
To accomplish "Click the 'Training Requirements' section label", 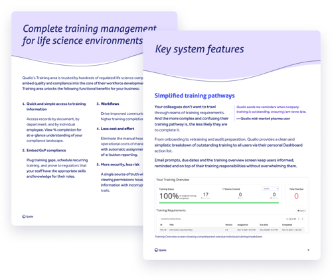I will (171, 210).
